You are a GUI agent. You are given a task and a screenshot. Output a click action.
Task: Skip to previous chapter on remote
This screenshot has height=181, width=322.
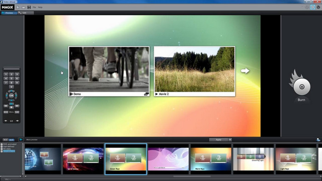6,106
